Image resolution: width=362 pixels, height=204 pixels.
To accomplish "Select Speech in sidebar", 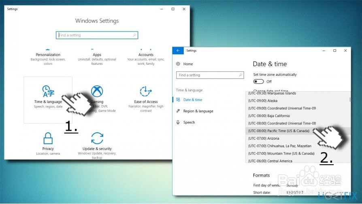I will [x=189, y=122].
